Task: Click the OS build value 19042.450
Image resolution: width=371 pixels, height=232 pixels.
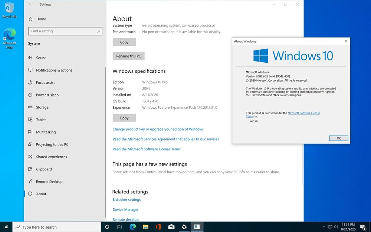Action: tap(150, 101)
